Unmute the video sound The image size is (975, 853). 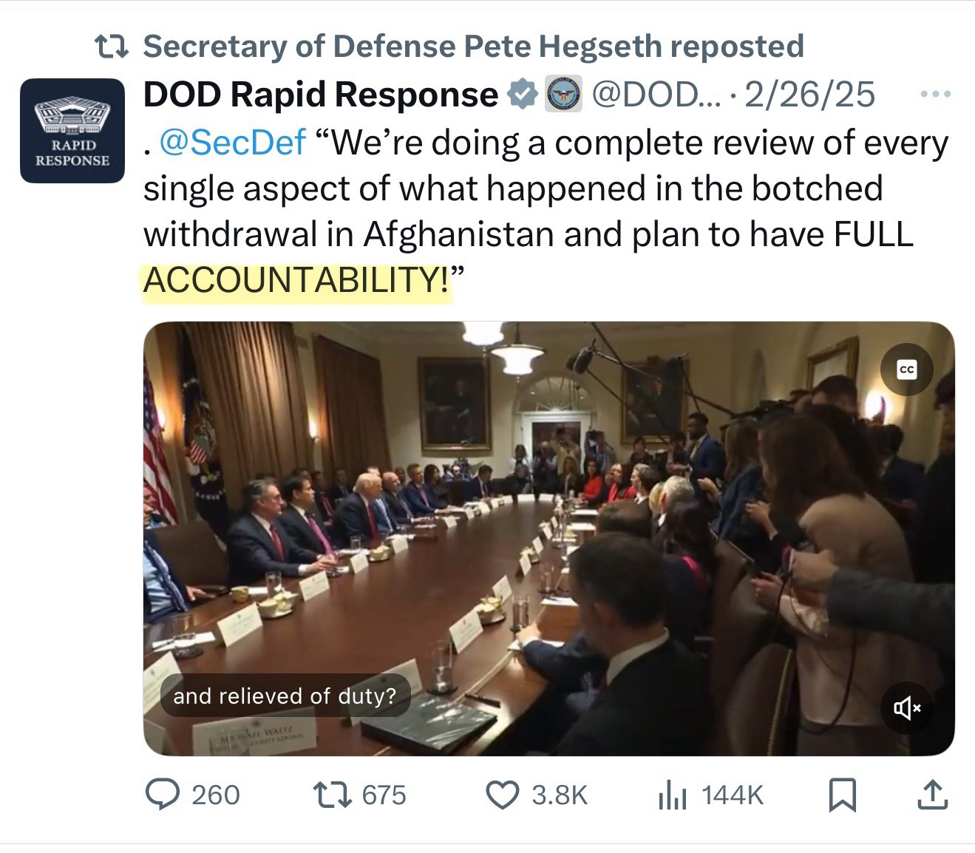pyautogui.click(x=906, y=708)
